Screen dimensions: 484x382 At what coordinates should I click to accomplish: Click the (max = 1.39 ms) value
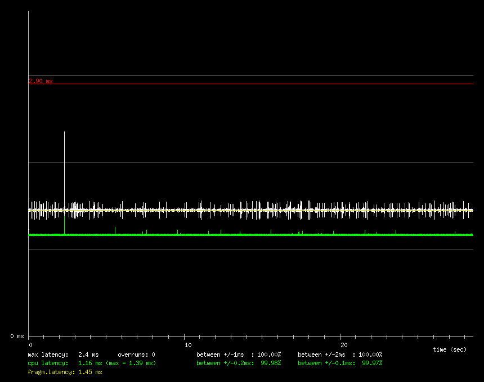[x=131, y=363]
